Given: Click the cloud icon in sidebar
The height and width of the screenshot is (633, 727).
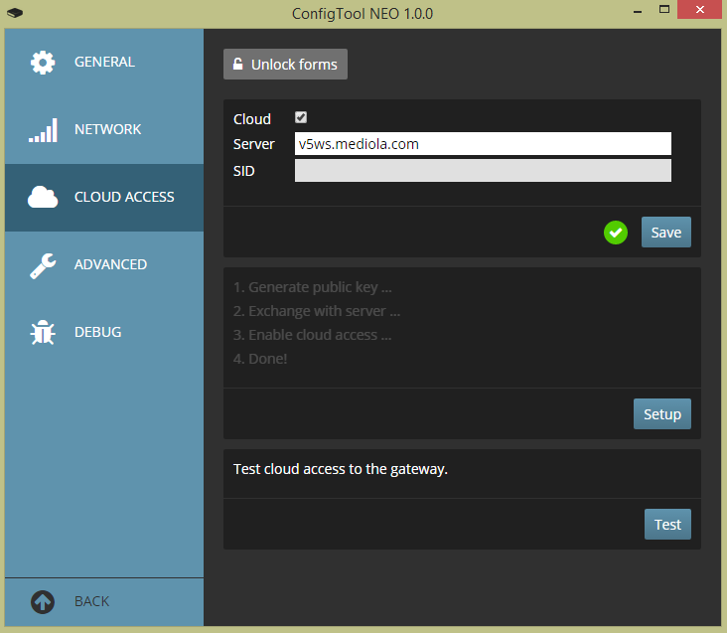Looking at the screenshot, I should point(43,198).
